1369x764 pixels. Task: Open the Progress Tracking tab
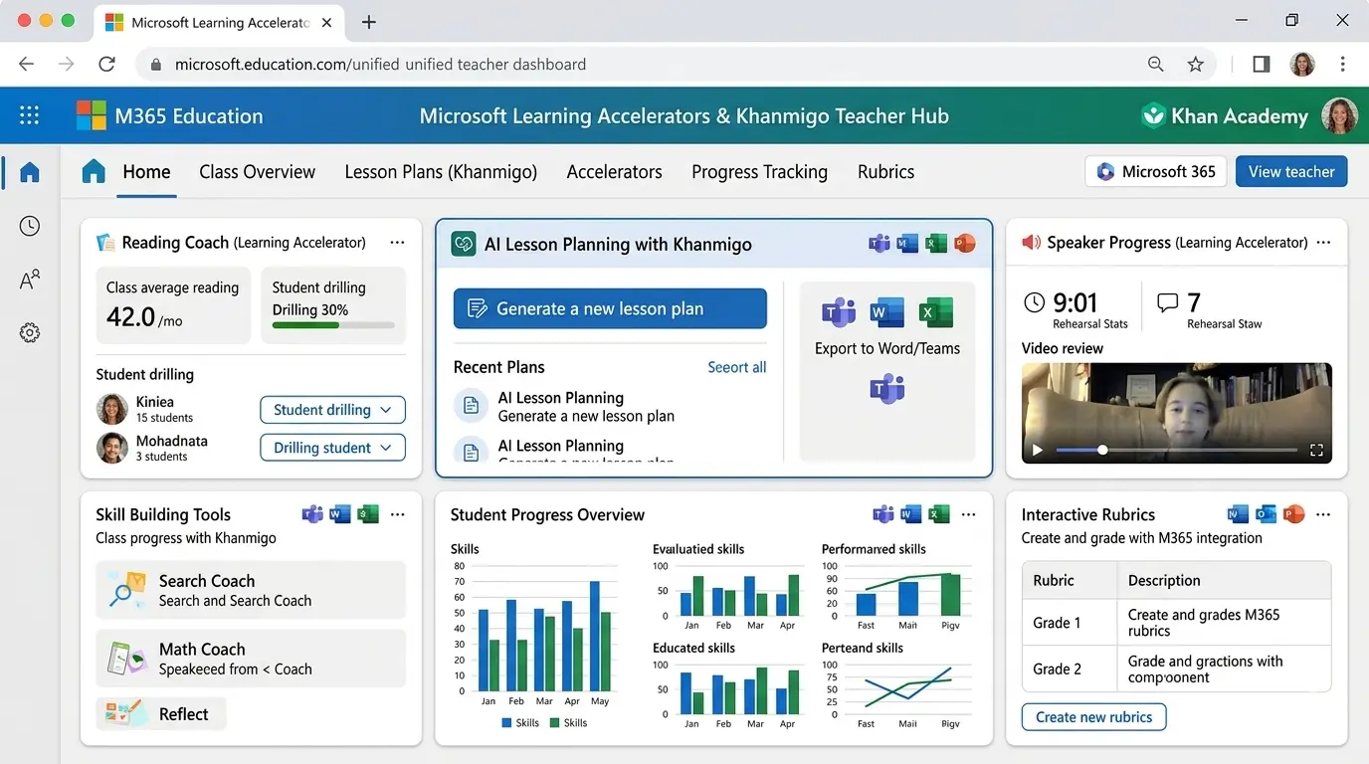[x=759, y=171]
